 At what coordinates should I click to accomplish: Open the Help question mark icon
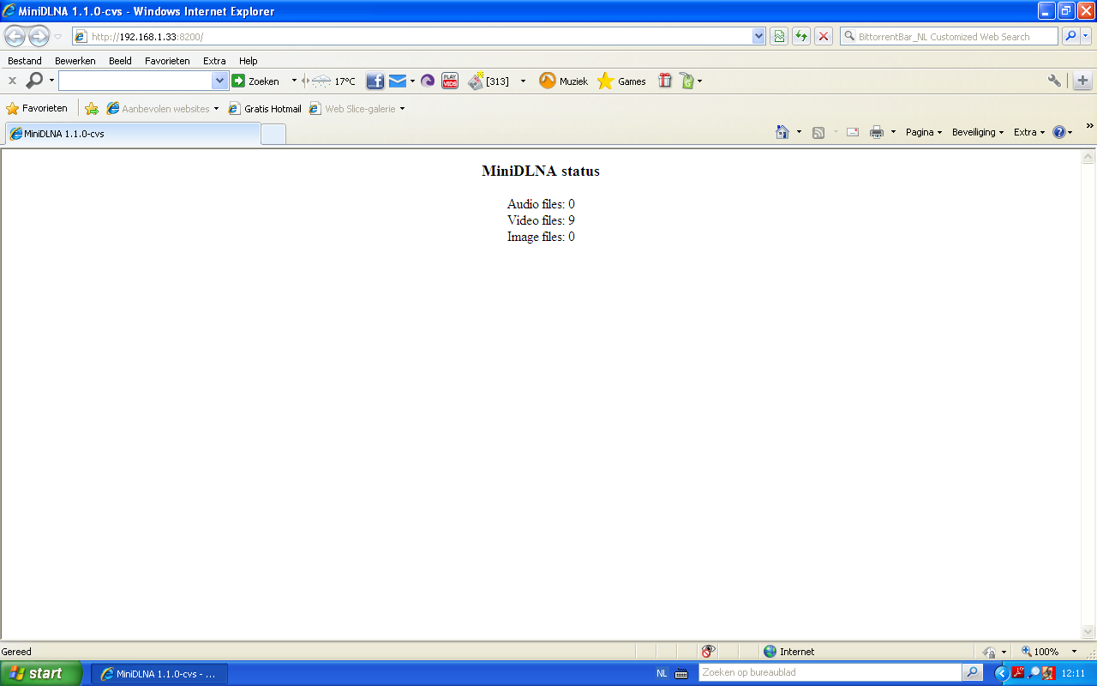(x=1058, y=132)
